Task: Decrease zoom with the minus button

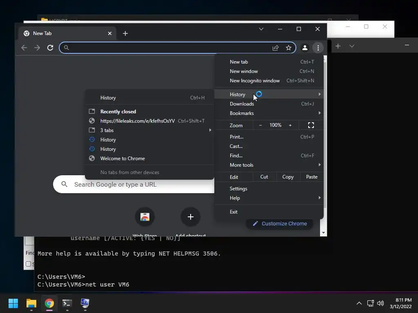Action: [x=260, y=125]
